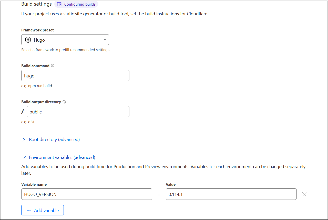The width and height of the screenshot is (328, 220).
Task: Focus the Build command field containing hugo
Action: click(x=75, y=76)
